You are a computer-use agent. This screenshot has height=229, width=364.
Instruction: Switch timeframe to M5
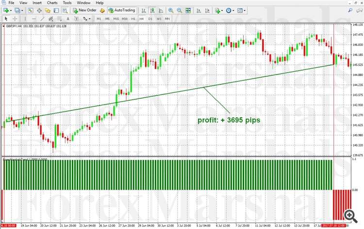pyautogui.click(x=107, y=19)
